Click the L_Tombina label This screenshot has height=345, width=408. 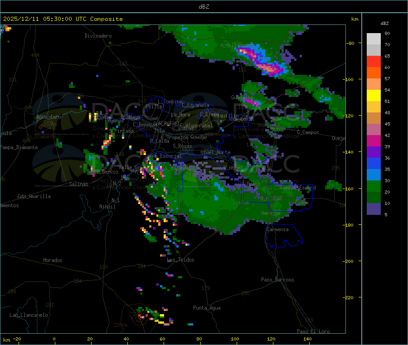[170, 102]
